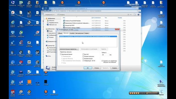Open the Yandex browser desktop icon
Viewport: 176px width, 99px height.
tap(13, 13)
